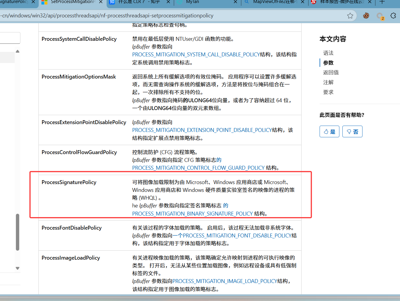Open PROCESS_MITIGATION_FONT_DISABLE_POLICY link
Viewport: 400px width, 301px height.
[237, 236]
